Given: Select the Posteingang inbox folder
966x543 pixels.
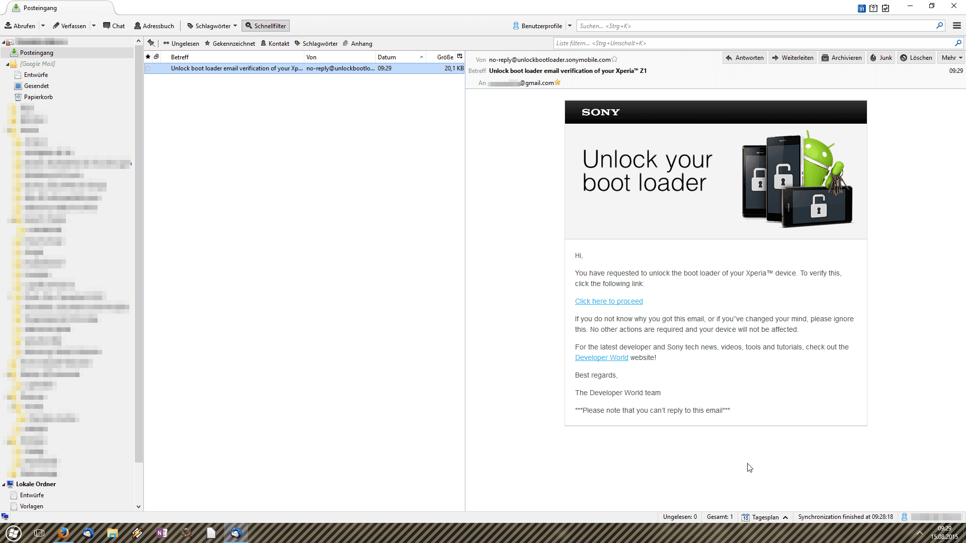Looking at the screenshot, I should click(68, 53).
